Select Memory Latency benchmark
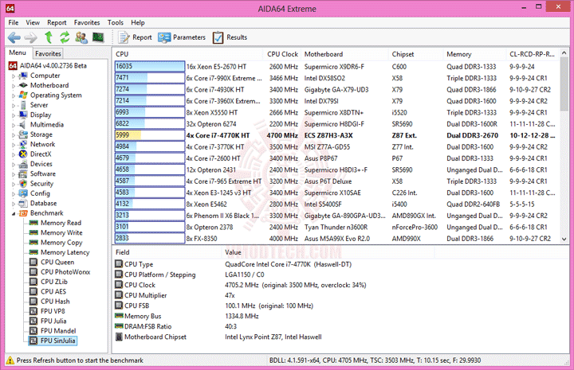This screenshot has width=574, height=370. point(65,253)
